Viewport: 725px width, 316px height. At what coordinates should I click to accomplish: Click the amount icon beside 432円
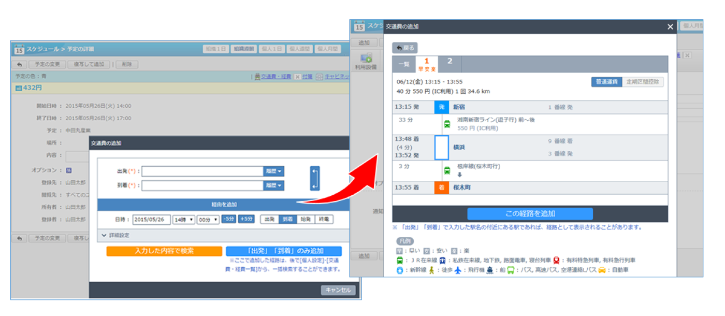pyautogui.click(x=18, y=88)
